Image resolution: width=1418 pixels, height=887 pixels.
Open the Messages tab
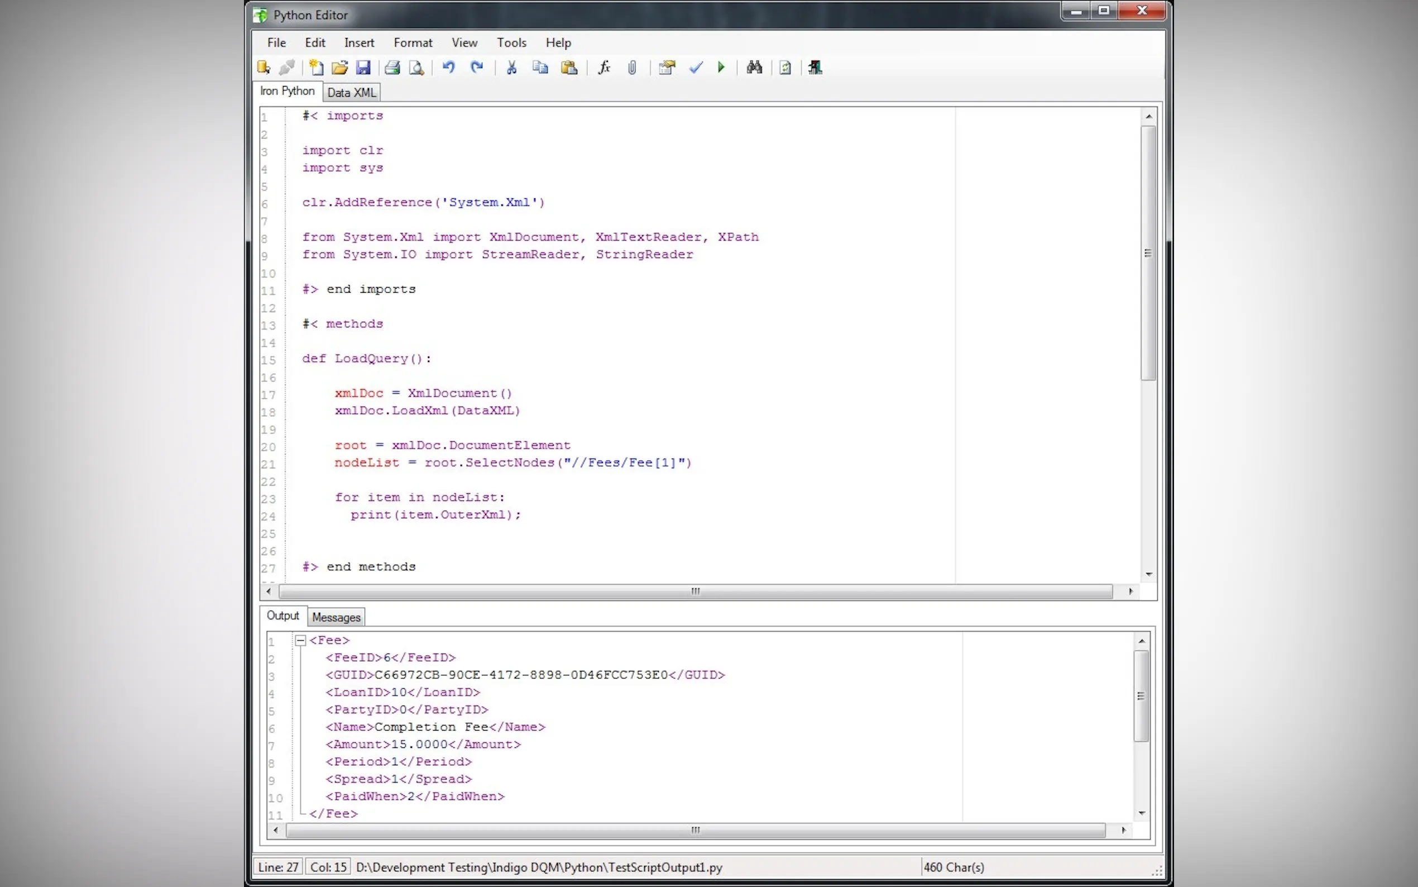coord(336,617)
